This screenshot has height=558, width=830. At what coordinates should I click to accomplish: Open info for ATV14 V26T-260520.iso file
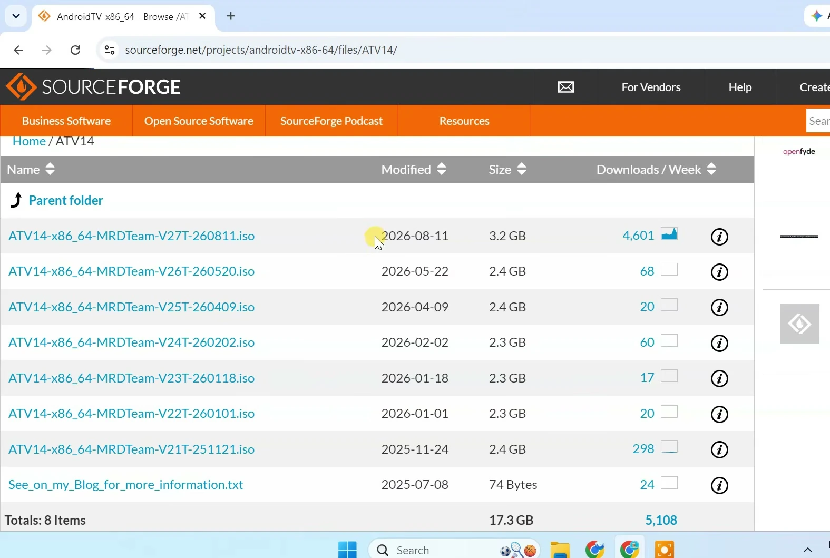pyautogui.click(x=719, y=272)
